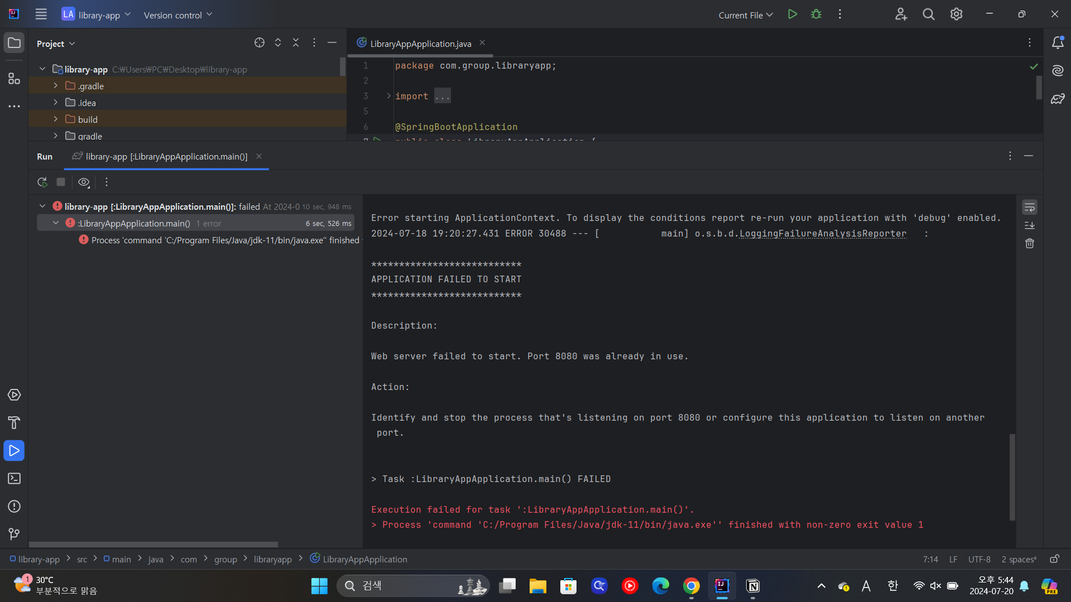This screenshot has height=602, width=1071.
Task: Open Search Everywhere magnifier
Action: tap(929, 15)
